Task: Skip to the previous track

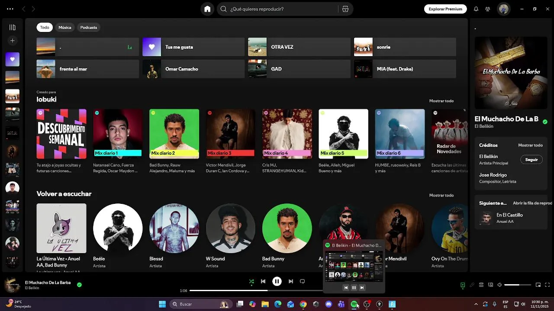Action: pos(263,282)
